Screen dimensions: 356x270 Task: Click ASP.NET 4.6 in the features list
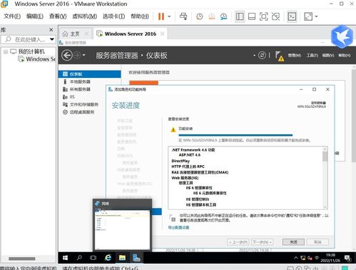[x=190, y=155]
